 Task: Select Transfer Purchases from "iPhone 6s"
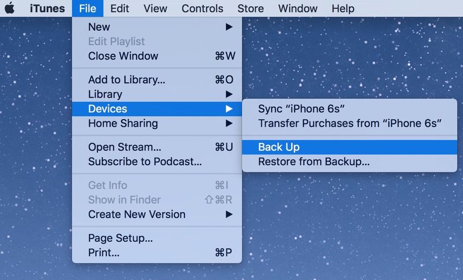350,123
